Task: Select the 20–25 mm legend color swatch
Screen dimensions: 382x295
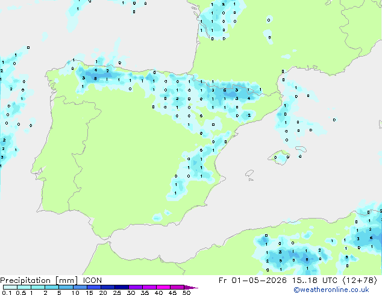Action: [107, 287]
